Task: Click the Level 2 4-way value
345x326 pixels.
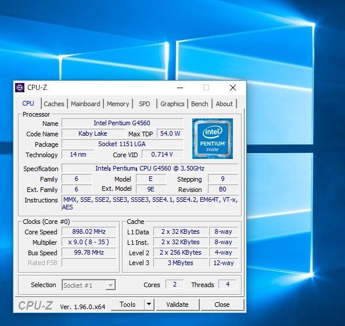Action: pyautogui.click(x=224, y=252)
